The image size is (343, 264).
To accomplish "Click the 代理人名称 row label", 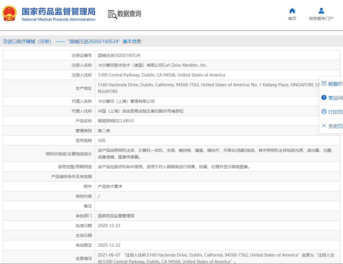I will (81, 101).
